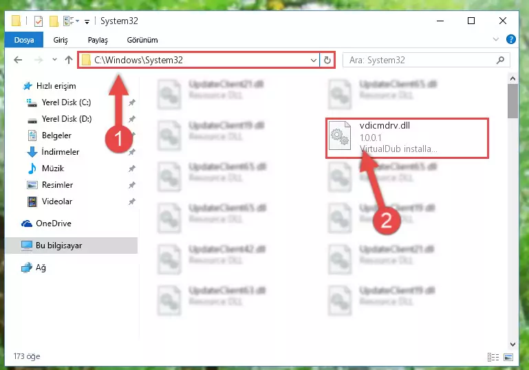This screenshot has width=529, height=370.
Task: Expand the ribbon with the chevron
Action: pyautogui.click(x=495, y=39)
